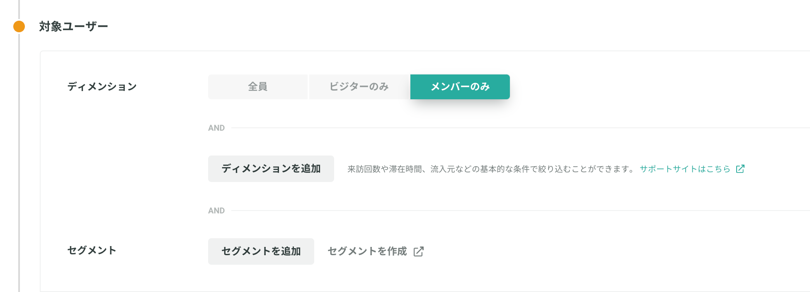Viewport: 810px width, 292px height.
Task: Open the サポートサイトはこちら link
Action: [685, 169]
